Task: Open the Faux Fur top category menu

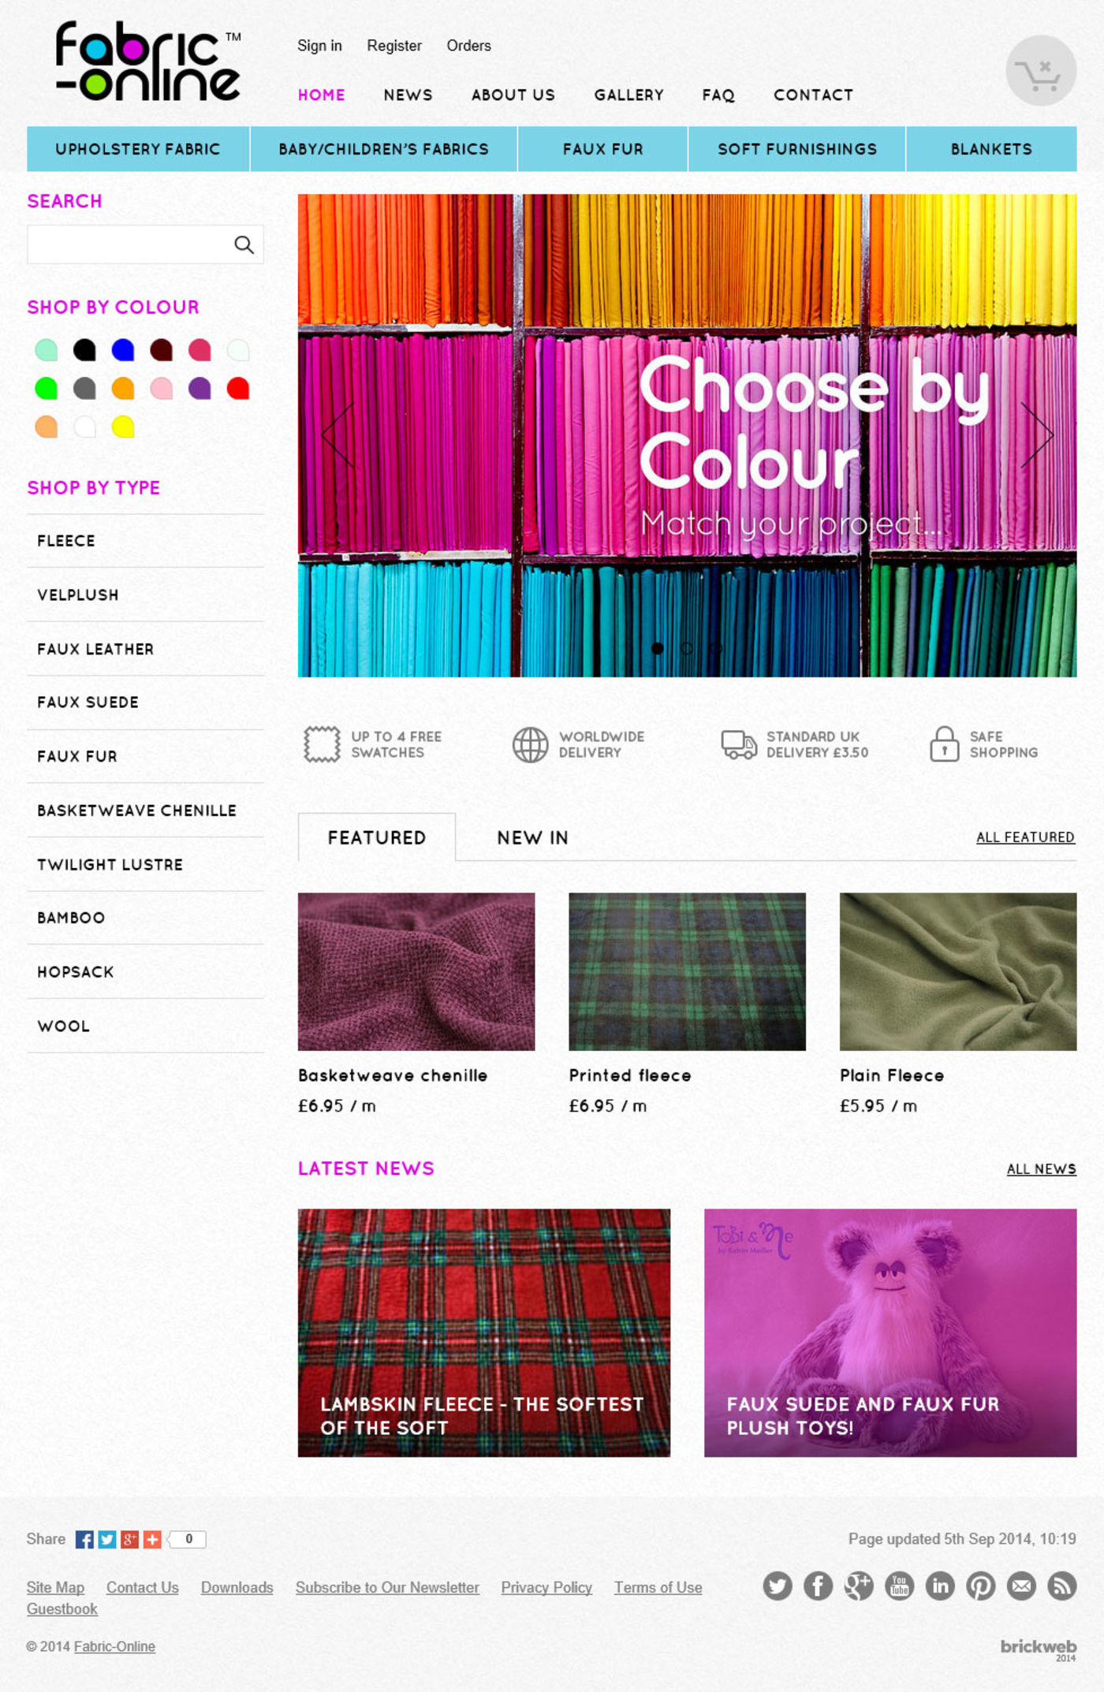Action: tap(602, 149)
